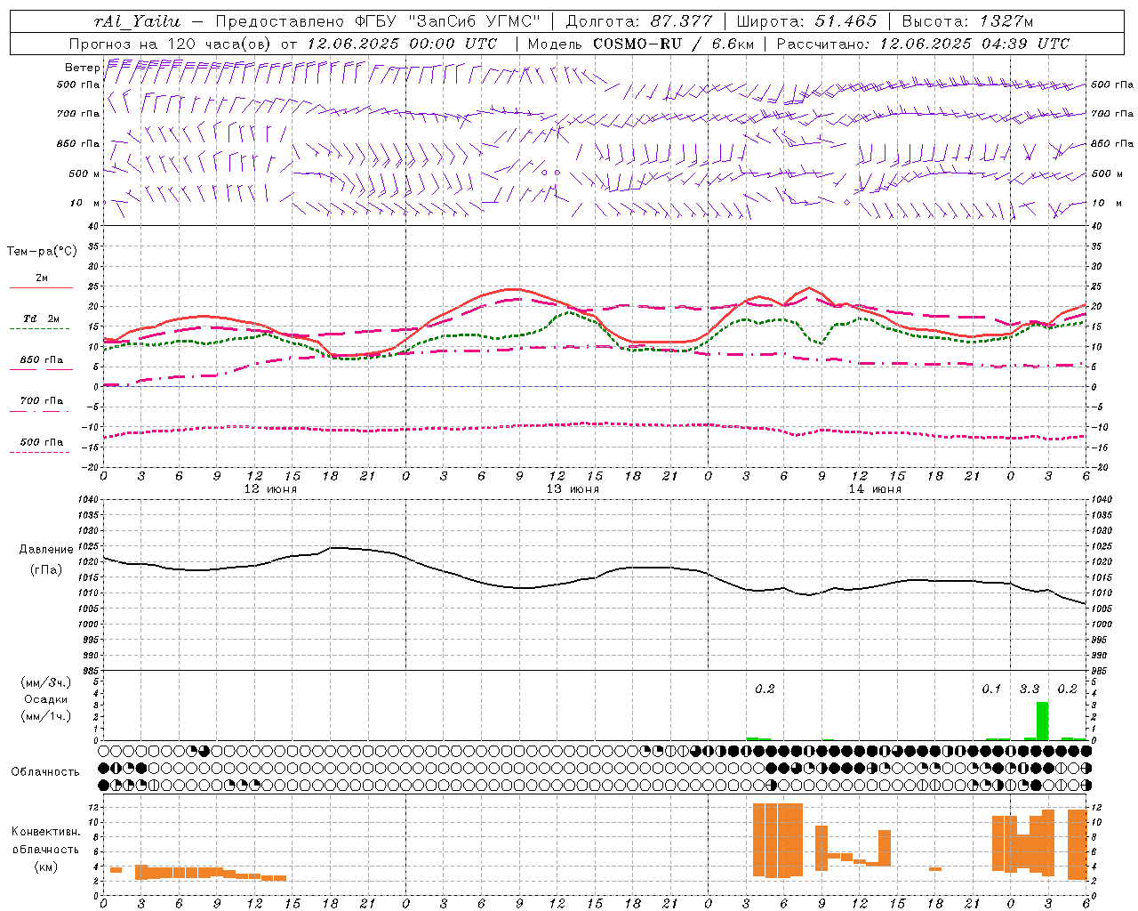Click the 'Осадки' precipitation label

tap(45, 699)
